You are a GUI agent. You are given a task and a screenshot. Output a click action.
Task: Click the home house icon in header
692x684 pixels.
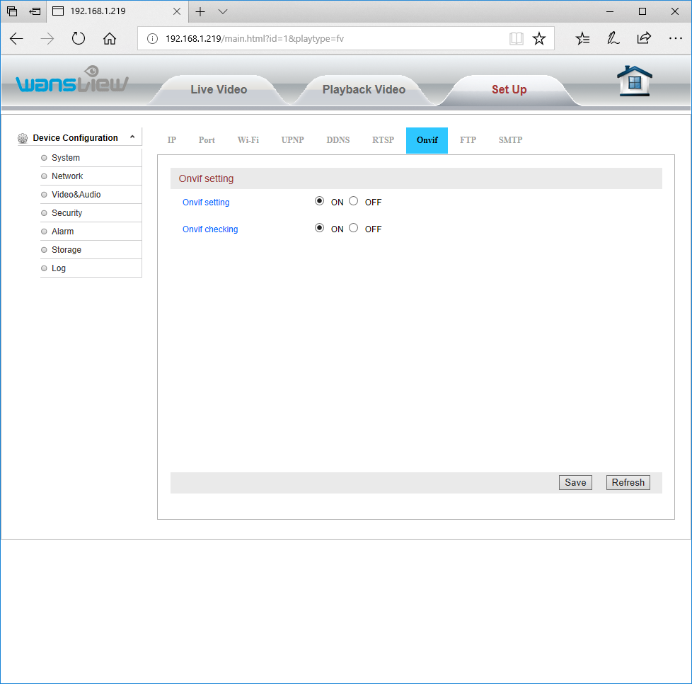[634, 81]
